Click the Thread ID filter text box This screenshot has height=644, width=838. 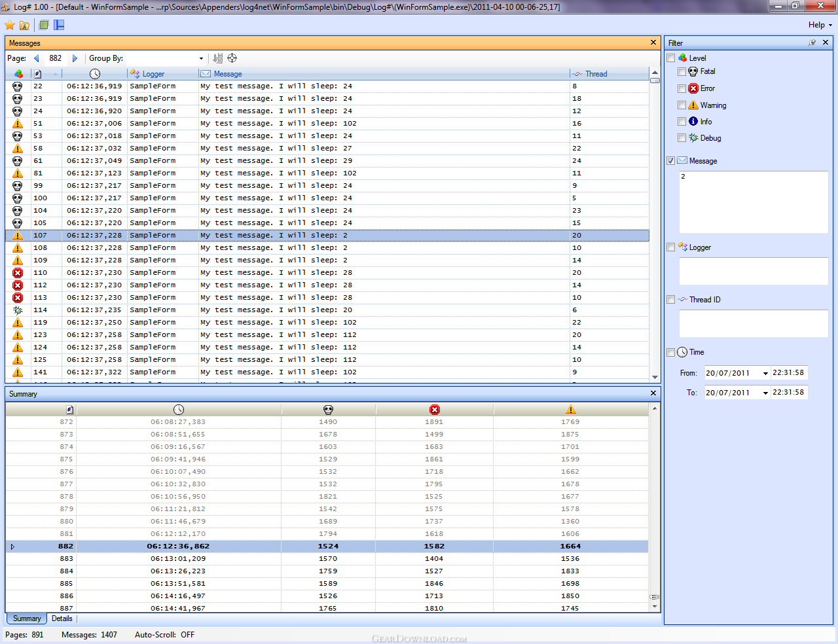(754, 323)
